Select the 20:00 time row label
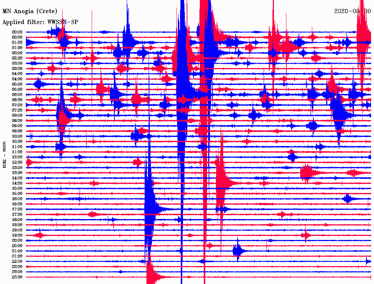 tap(17, 241)
